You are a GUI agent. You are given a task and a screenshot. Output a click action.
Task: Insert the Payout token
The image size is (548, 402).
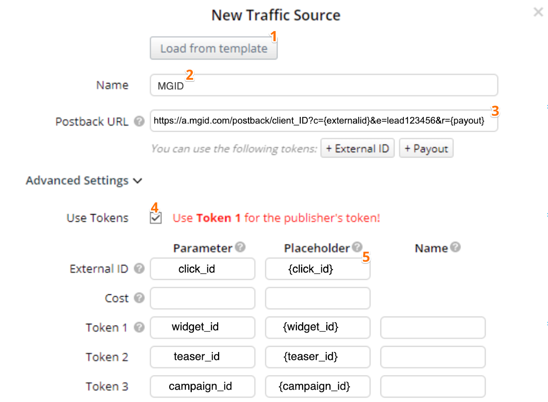coord(426,148)
